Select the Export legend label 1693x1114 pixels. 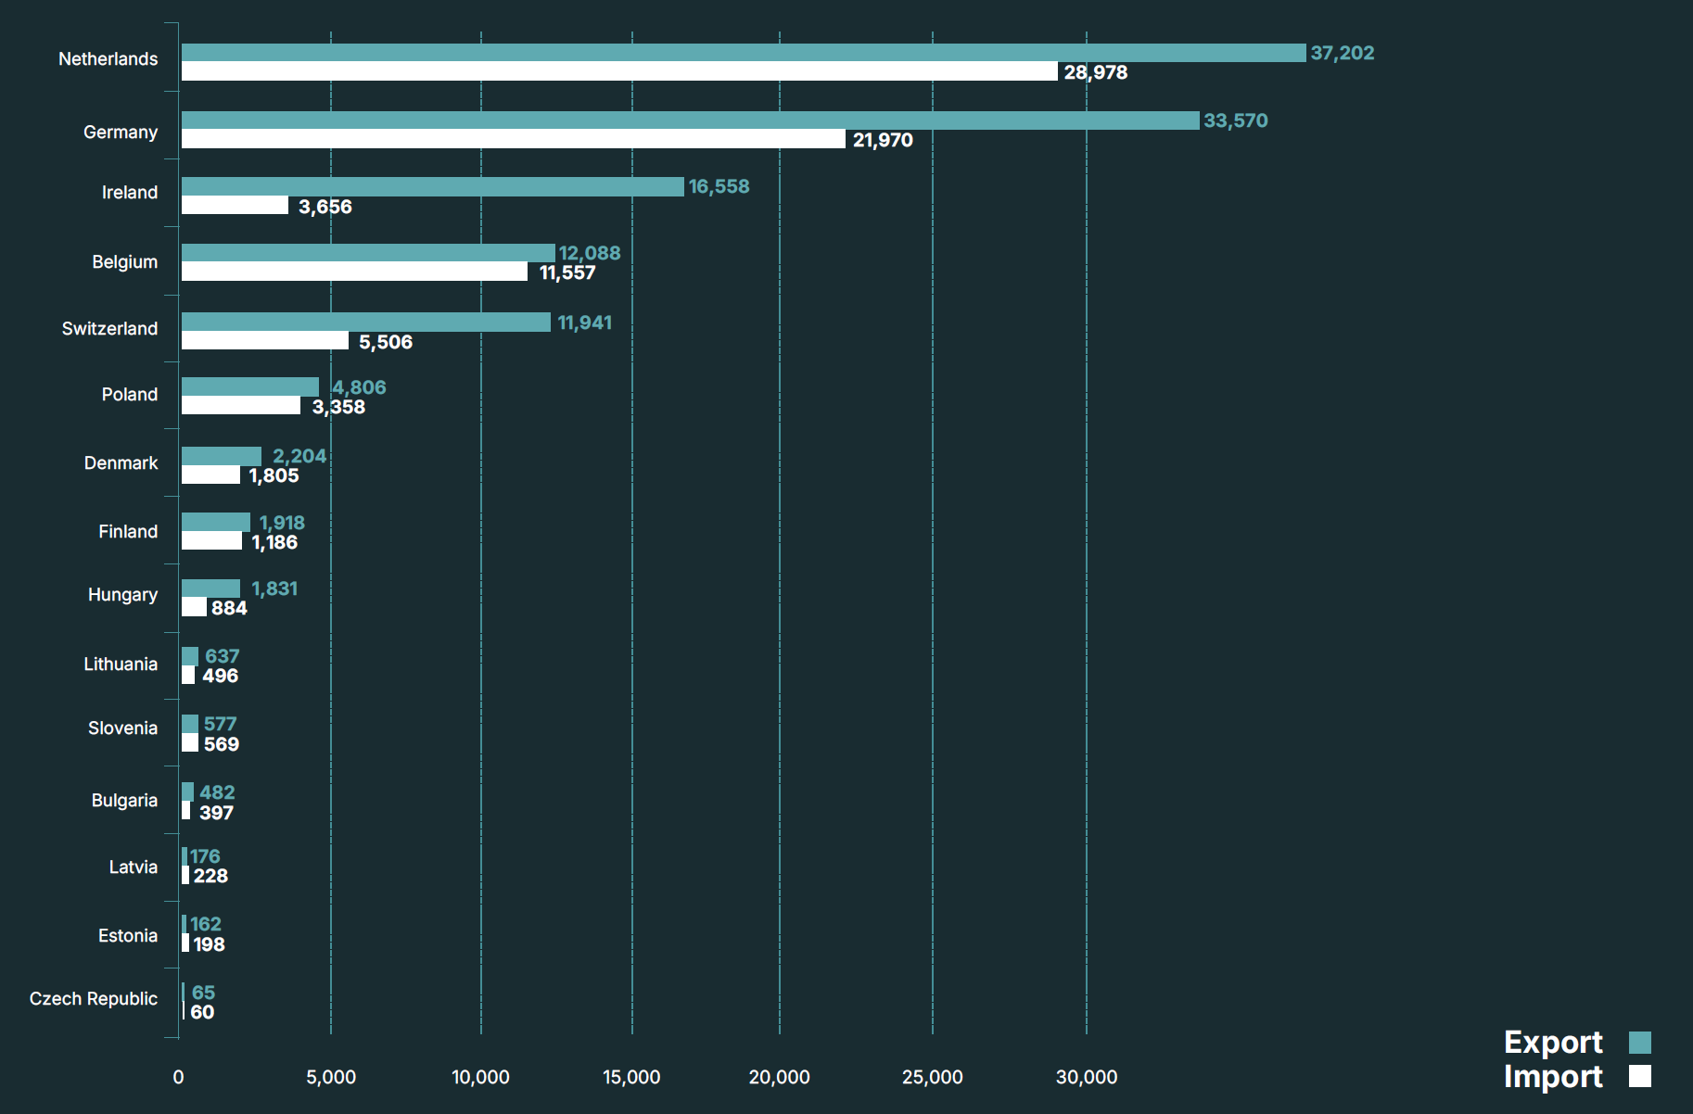coord(1552,1043)
